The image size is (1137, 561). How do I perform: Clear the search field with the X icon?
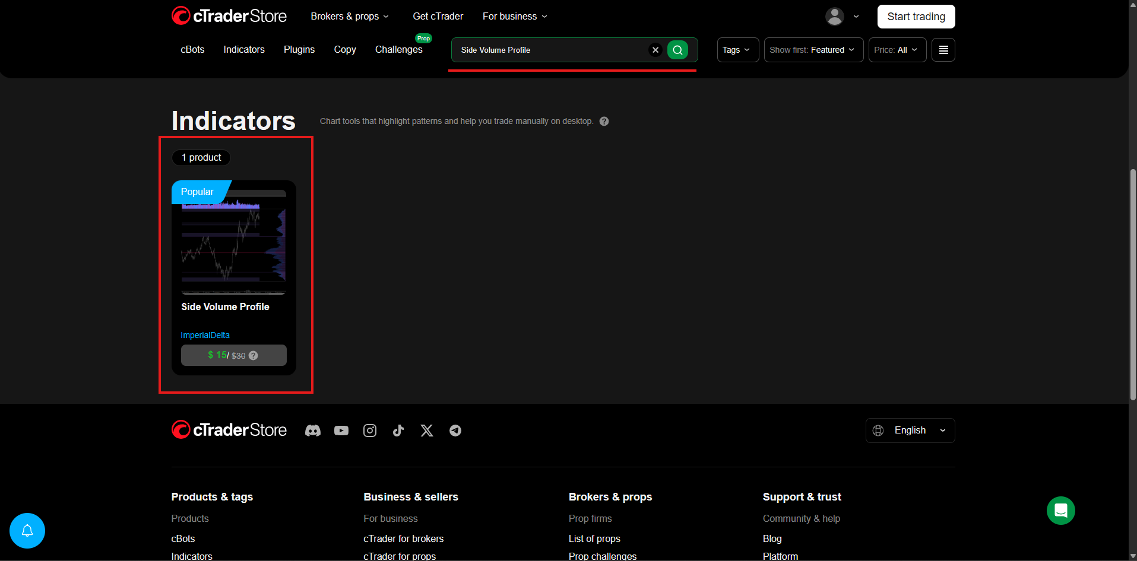(x=655, y=50)
